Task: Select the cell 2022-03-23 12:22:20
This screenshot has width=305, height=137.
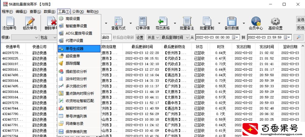Action: click(142, 53)
